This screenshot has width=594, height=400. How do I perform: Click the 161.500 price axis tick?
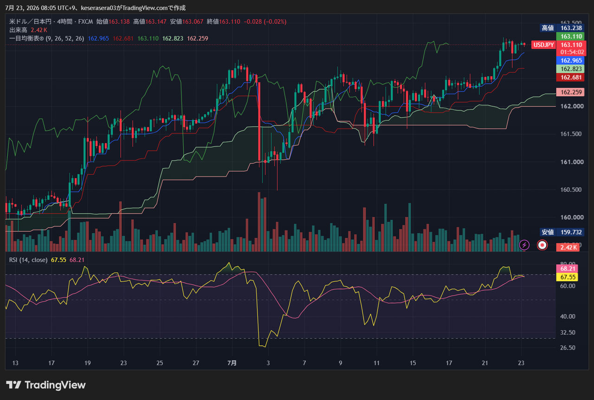point(570,134)
